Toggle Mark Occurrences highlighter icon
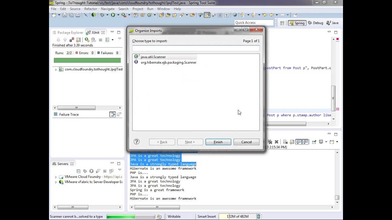This screenshot has width=392, height=220. click(x=207, y=15)
